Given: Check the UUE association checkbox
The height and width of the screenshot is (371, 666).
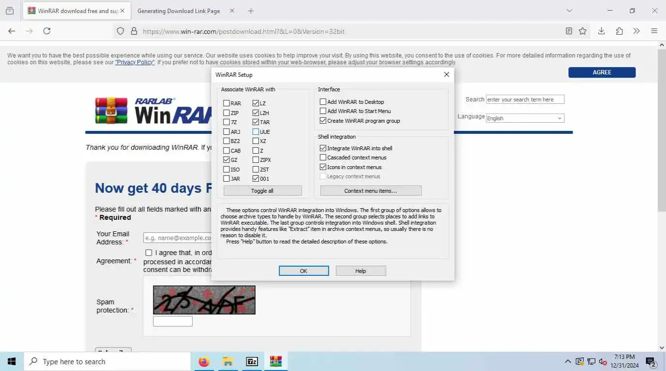Looking at the screenshot, I should [x=256, y=131].
